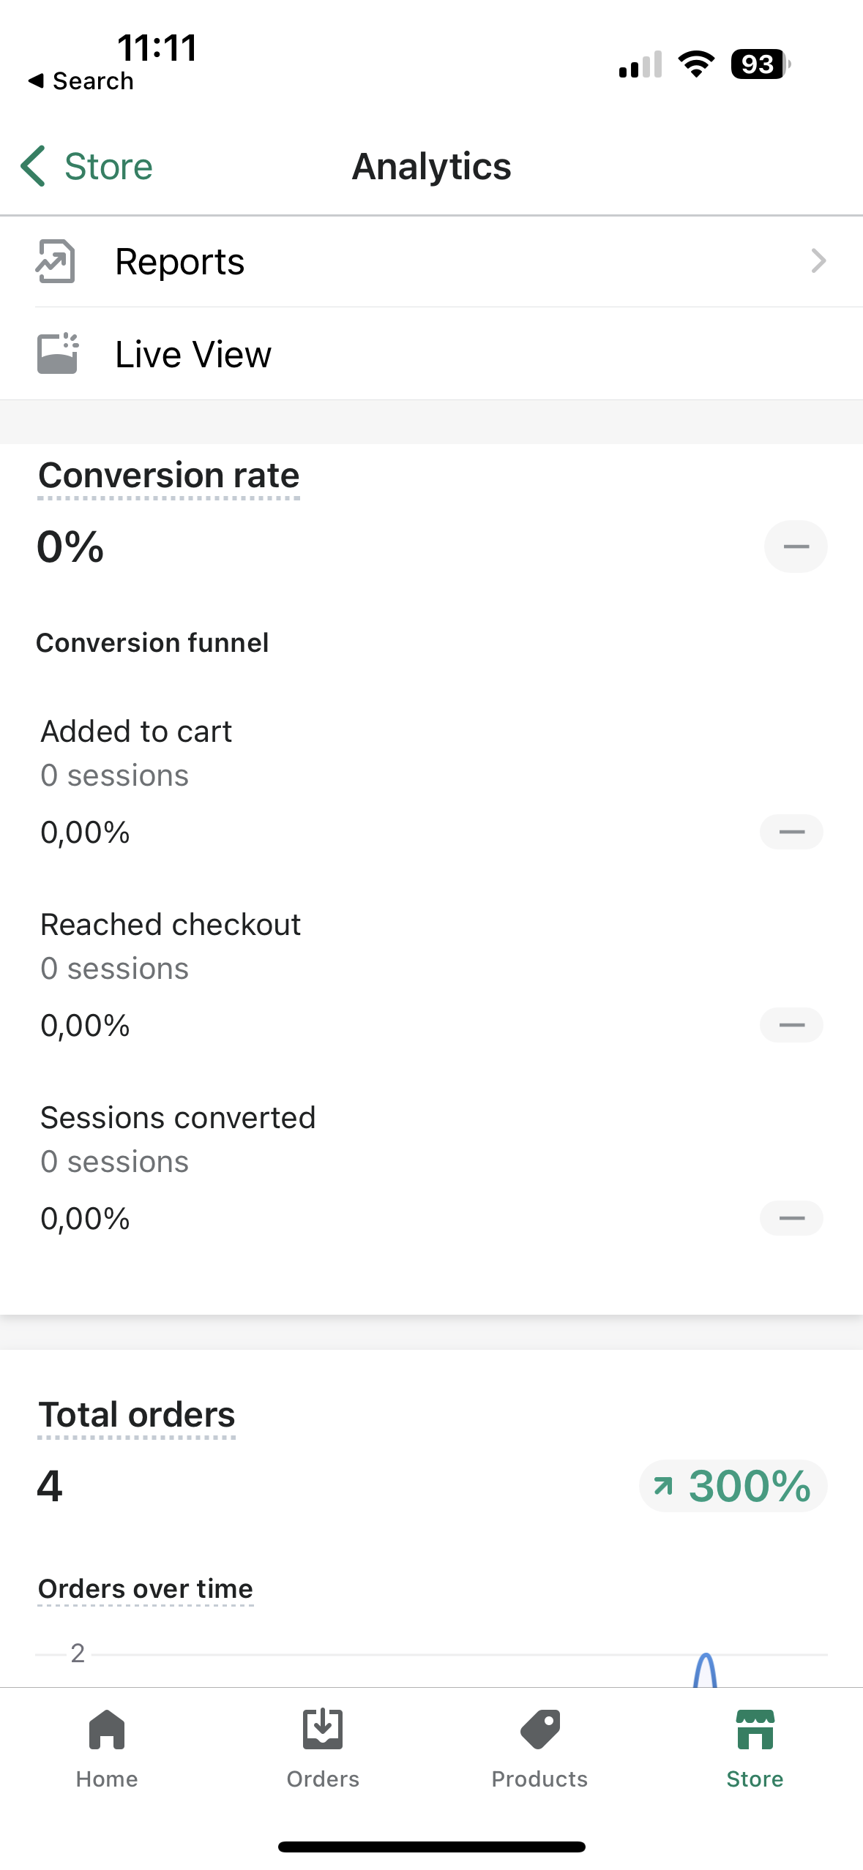Image resolution: width=863 pixels, height=1870 pixels.
Task: Tap the orders chart line peak
Action: pyautogui.click(x=705, y=1662)
